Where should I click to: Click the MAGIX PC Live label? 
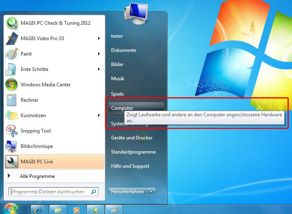(36, 162)
